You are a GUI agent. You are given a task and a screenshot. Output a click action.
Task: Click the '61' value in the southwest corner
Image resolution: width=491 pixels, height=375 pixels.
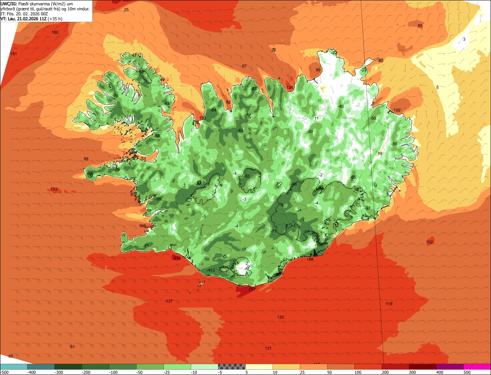(x=72, y=347)
